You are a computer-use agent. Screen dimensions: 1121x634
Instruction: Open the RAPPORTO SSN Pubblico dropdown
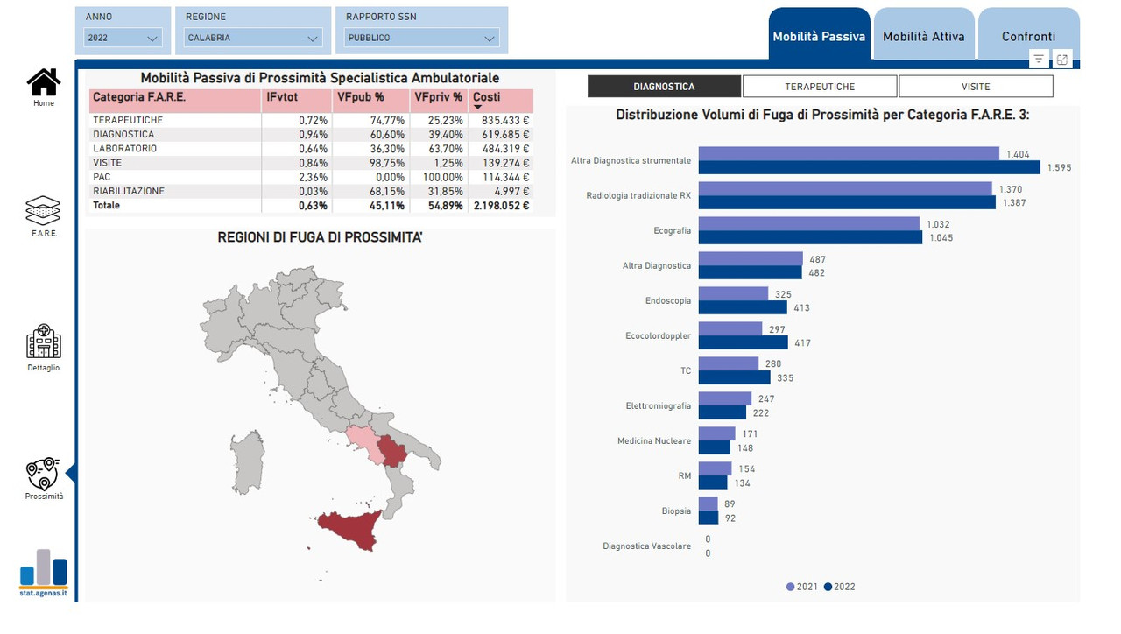[x=422, y=38]
